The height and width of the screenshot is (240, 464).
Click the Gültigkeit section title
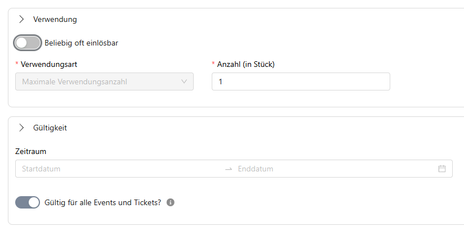[x=50, y=128]
